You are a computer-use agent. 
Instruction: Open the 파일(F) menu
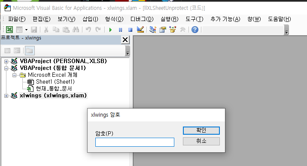click(17, 19)
